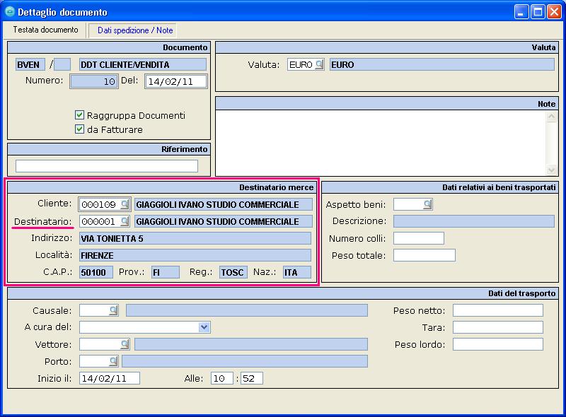The height and width of the screenshot is (417, 566).
Task: Expand the A cura del dropdown
Action: (x=204, y=327)
